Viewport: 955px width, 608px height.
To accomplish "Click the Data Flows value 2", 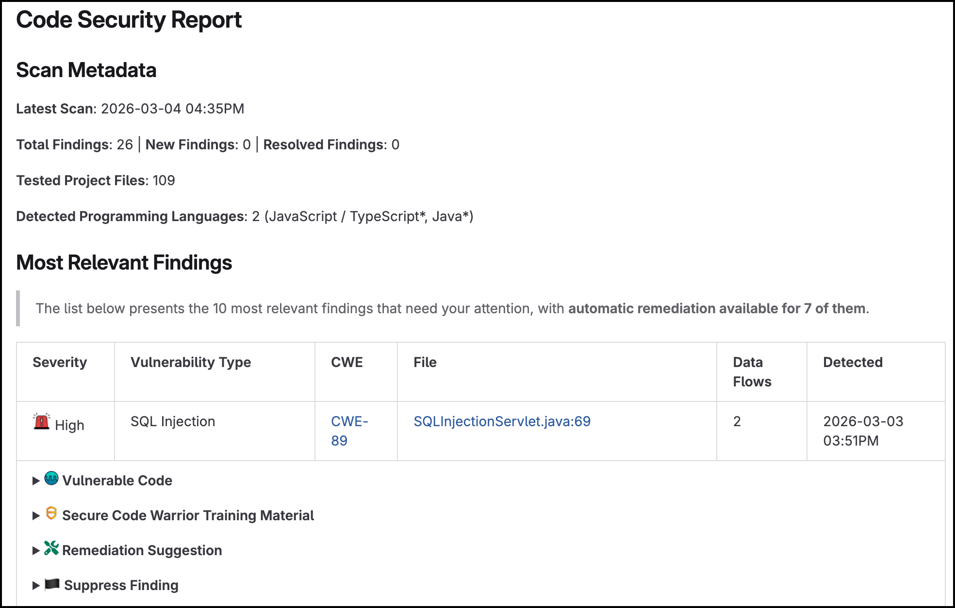I will pyautogui.click(x=737, y=421).
